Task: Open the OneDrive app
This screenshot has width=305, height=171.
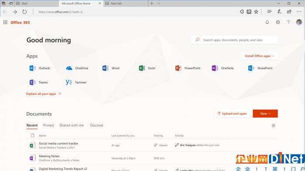Action: pos(77,68)
